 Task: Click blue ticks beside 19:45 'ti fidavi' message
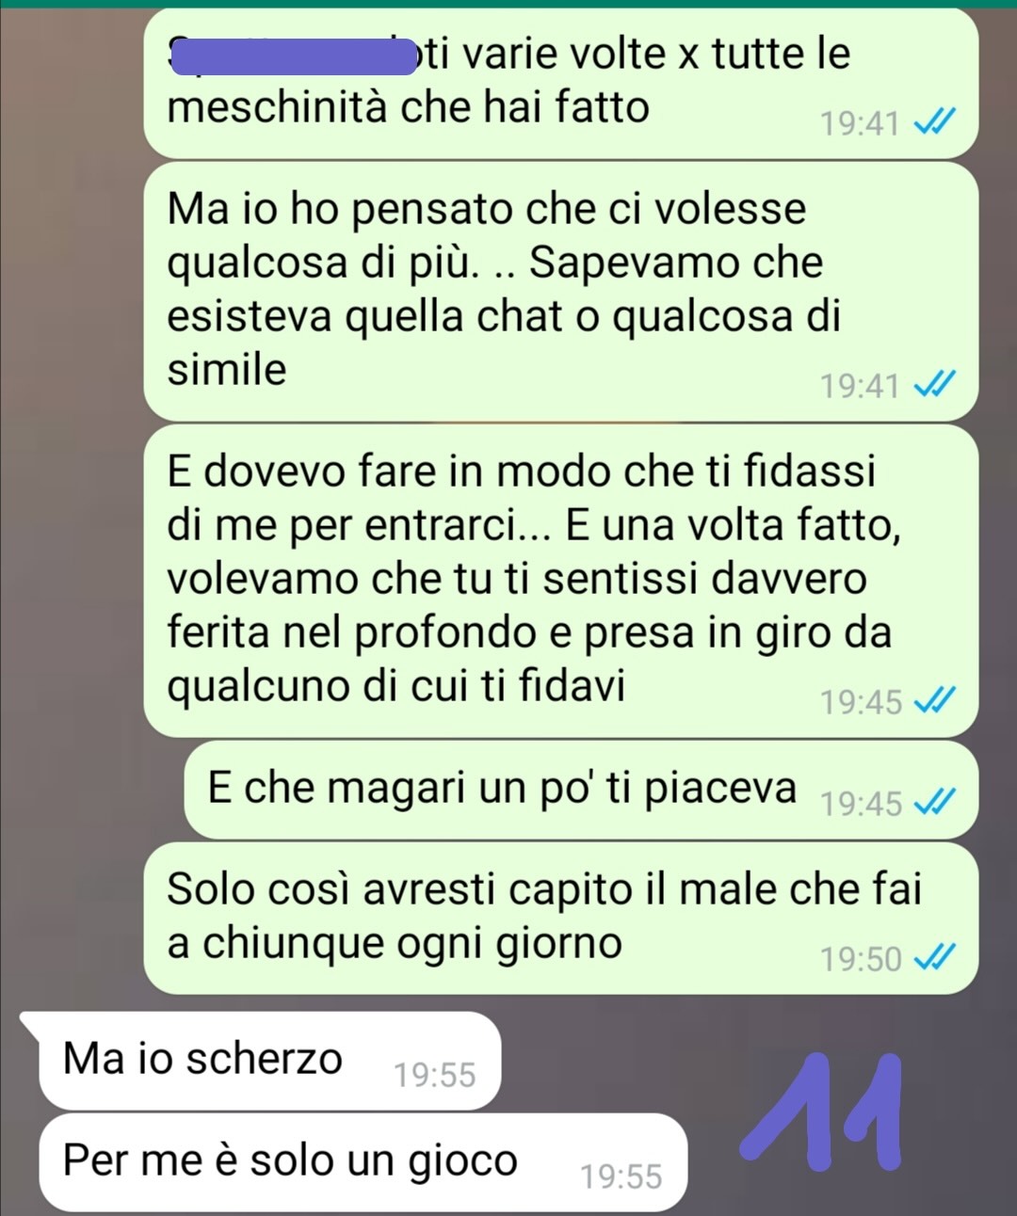click(936, 701)
